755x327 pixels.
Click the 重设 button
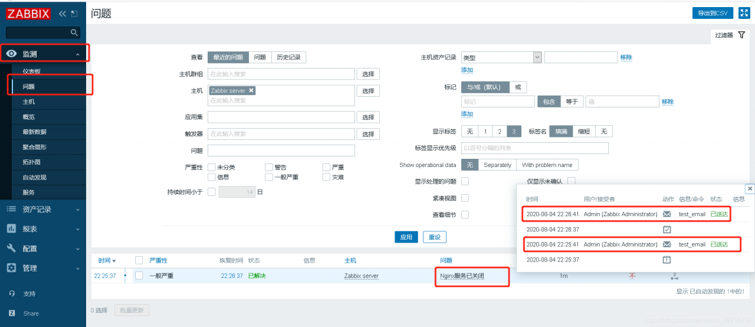[x=435, y=237]
